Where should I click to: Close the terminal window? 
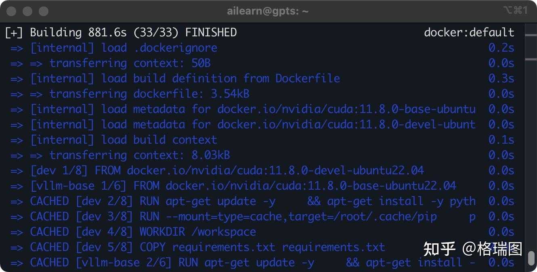pos(11,11)
